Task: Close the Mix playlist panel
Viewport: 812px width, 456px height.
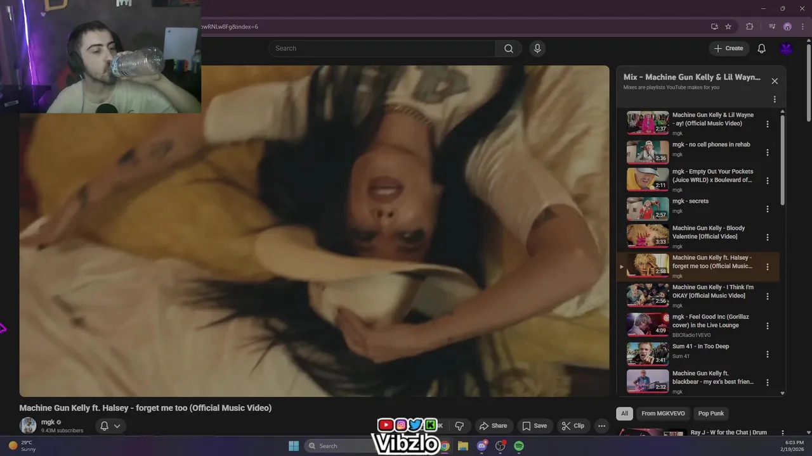Action: (x=775, y=81)
